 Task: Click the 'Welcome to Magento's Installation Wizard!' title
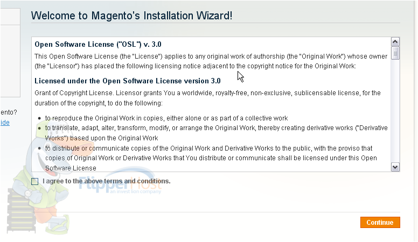coord(131,16)
